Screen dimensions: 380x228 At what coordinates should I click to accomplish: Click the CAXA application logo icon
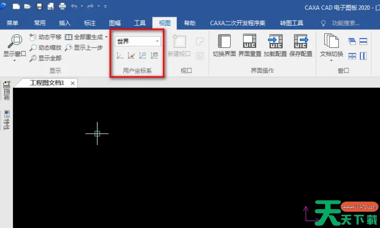tap(3, 6)
